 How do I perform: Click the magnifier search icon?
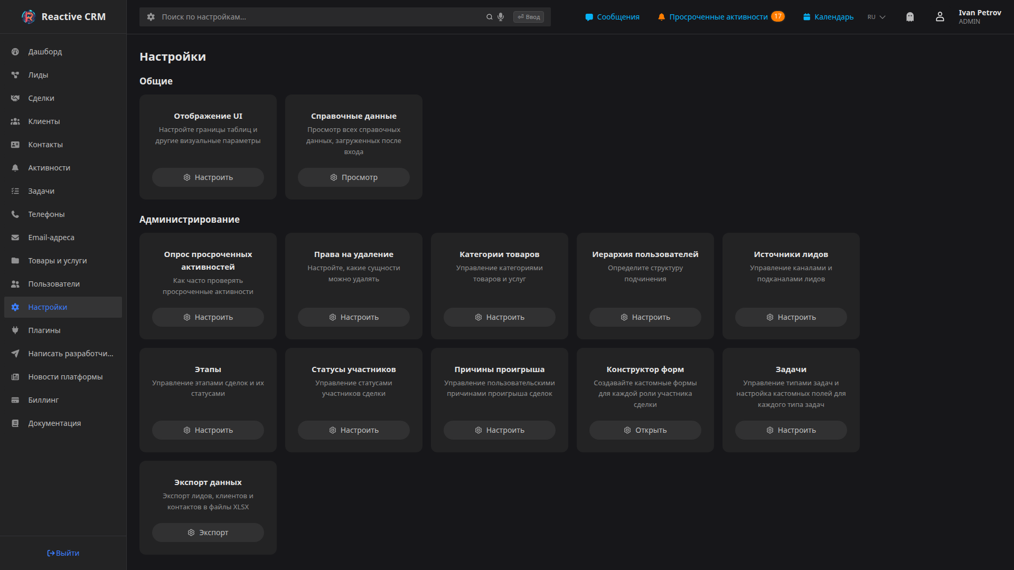tap(490, 17)
